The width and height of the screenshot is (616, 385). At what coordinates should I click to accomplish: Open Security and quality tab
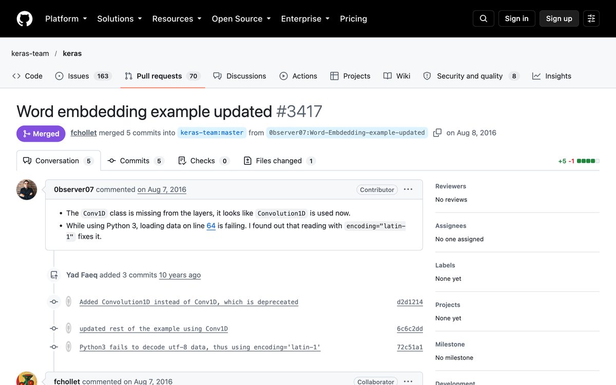pyautogui.click(x=471, y=76)
